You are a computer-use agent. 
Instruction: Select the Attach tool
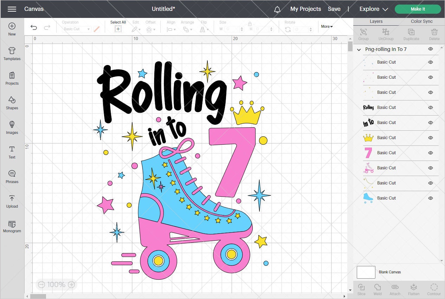(x=395, y=289)
